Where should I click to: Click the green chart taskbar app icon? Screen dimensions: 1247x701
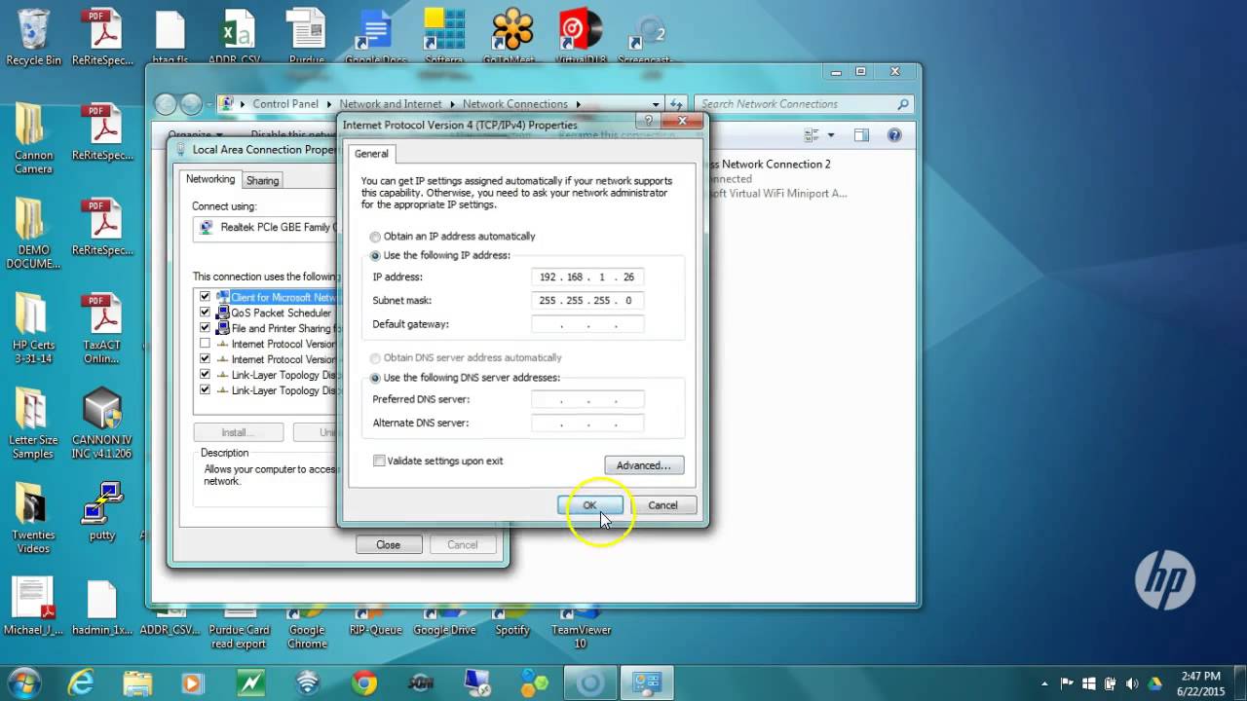(251, 683)
